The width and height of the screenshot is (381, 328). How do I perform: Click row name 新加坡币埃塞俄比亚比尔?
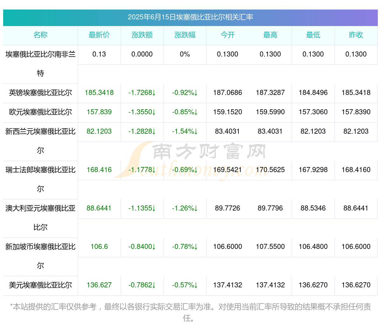pos(40,256)
